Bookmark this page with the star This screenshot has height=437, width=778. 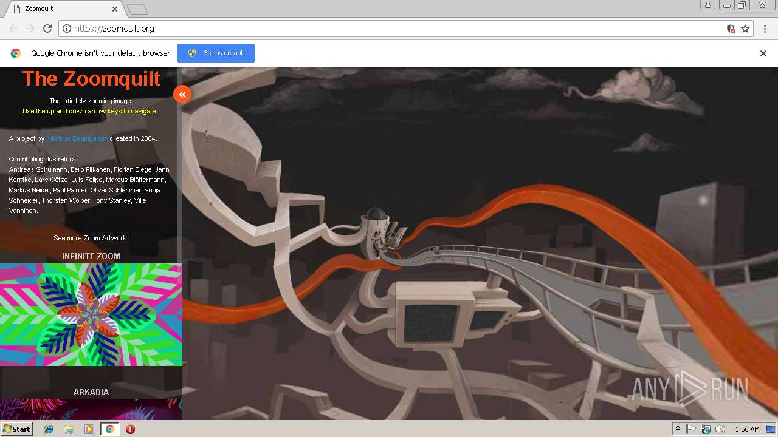tap(745, 29)
